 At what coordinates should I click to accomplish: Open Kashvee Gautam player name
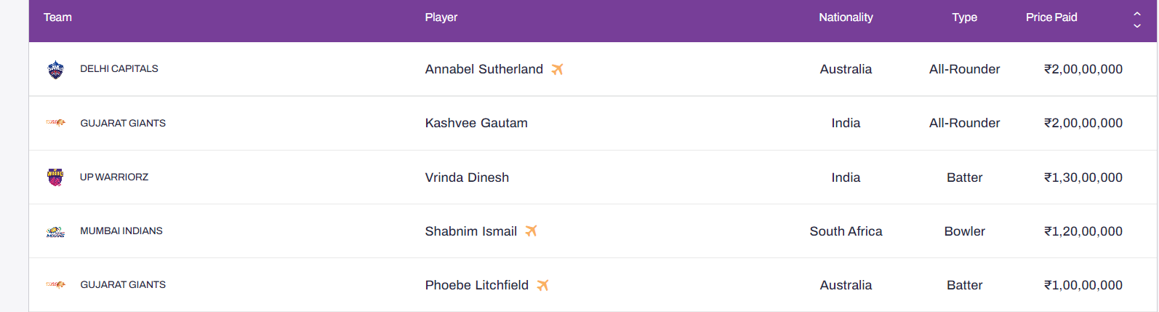tap(476, 123)
